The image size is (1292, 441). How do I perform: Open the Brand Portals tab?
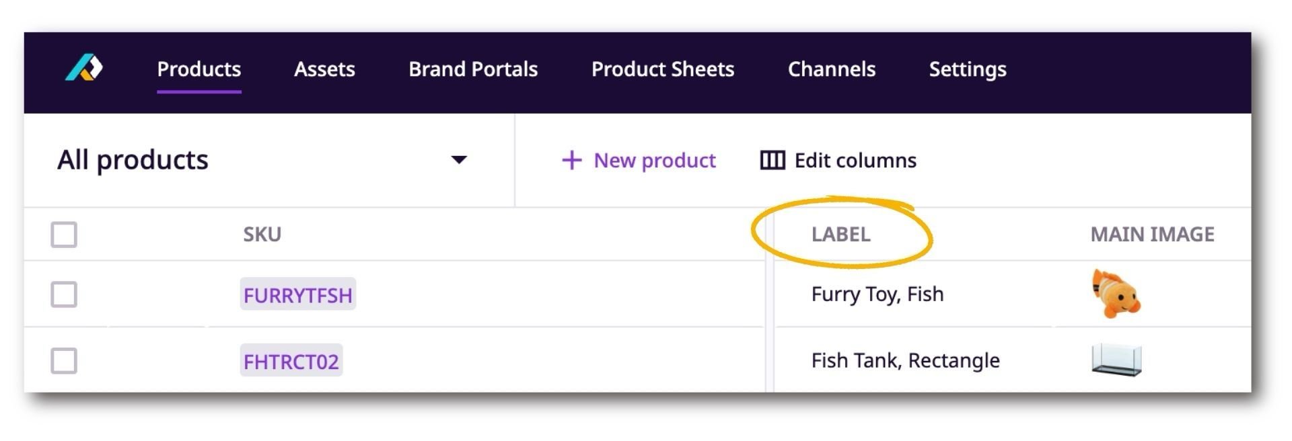tap(473, 69)
